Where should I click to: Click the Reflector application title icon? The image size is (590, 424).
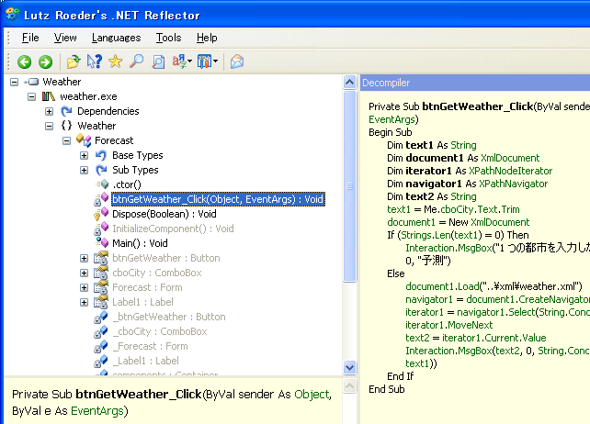coord(13,15)
